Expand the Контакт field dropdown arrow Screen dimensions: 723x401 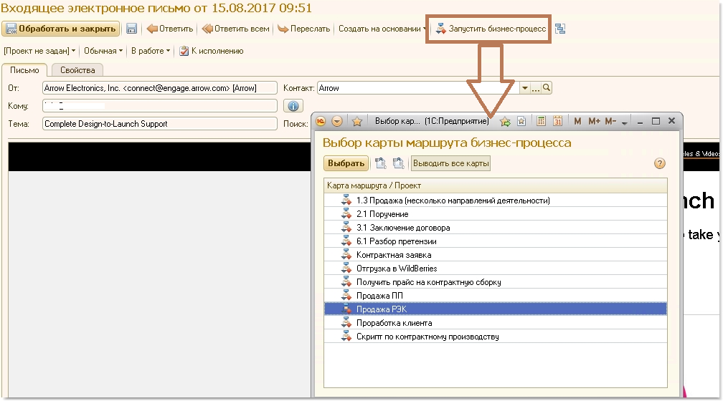pyautogui.click(x=525, y=88)
